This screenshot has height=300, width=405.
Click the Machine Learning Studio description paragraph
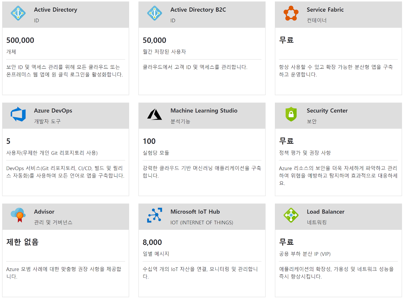[x=202, y=172]
